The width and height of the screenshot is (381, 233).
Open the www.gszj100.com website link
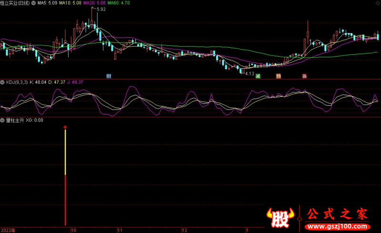tap(337, 227)
